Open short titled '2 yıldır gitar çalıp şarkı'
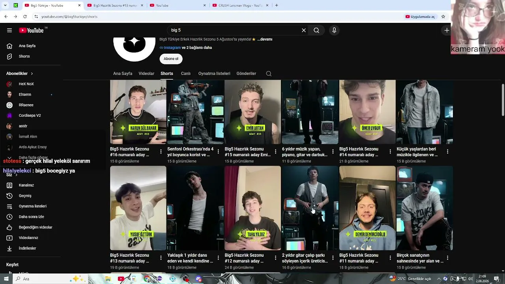Image resolution: width=505 pixels, height=284 pixels. pyautogui.click(x=305, y=258)
